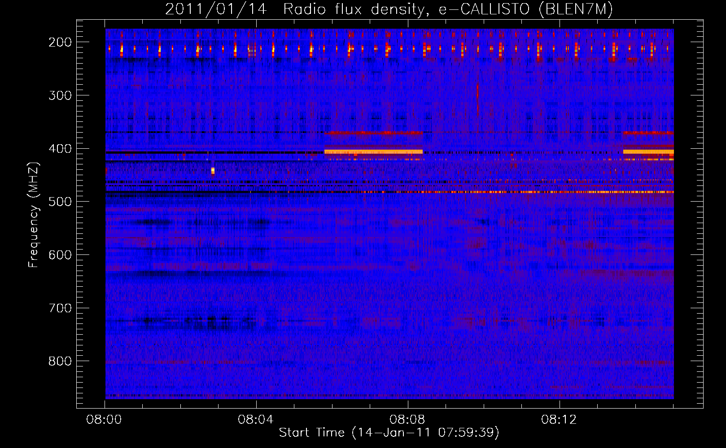Click the 08:00 time tick label
This screenshot has width=726, height=448.
pos(104,420)
